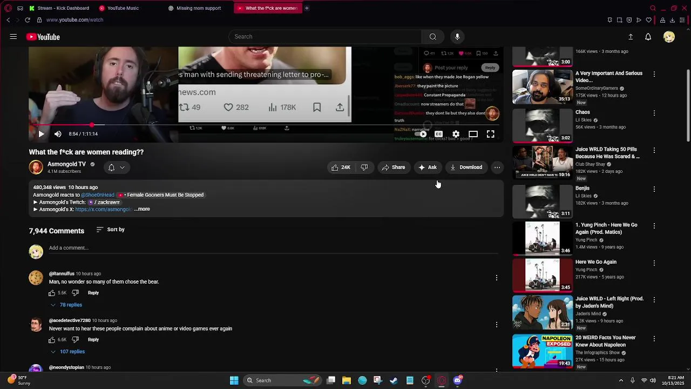
Task: Open the Asmongold TV channel name link
Action: 66,164
